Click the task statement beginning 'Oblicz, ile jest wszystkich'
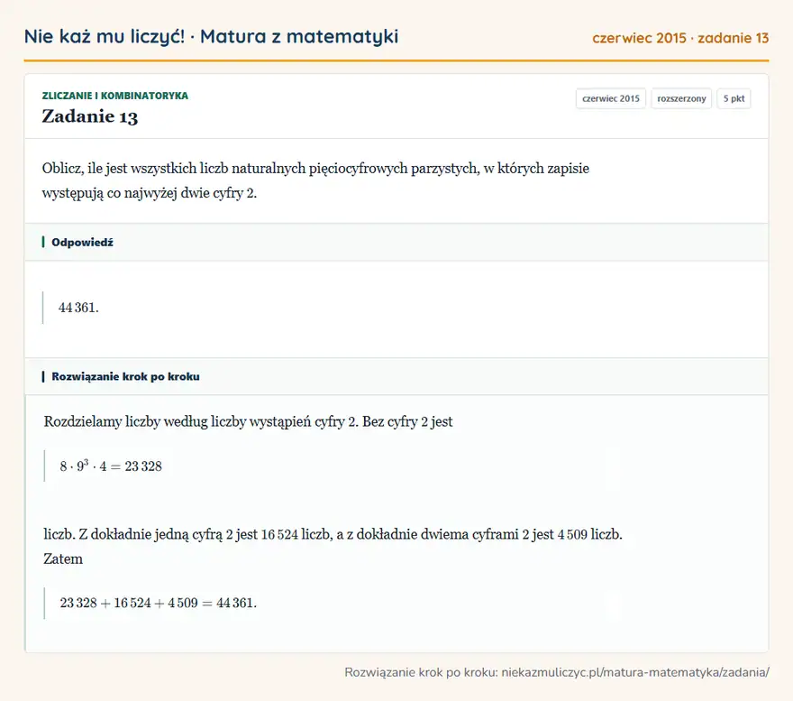Viewport: 793px width, 701px height. tap(315, 180)
